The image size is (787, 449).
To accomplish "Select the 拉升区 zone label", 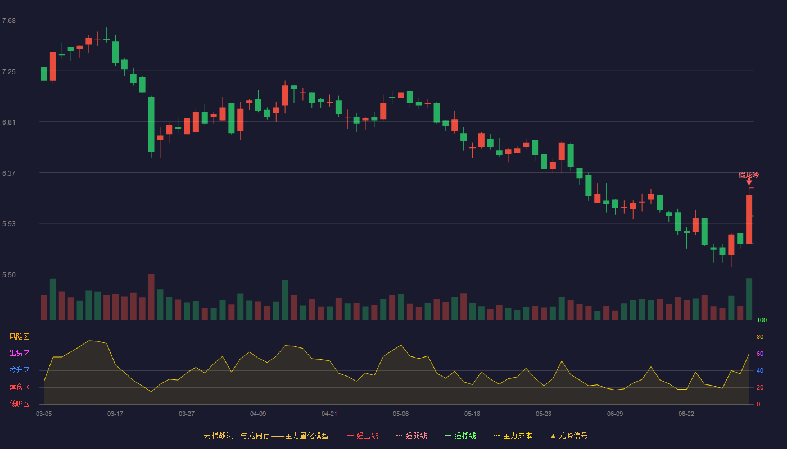I will pos(19,370).
